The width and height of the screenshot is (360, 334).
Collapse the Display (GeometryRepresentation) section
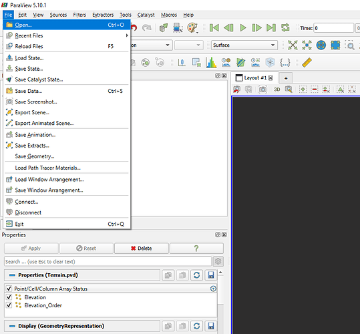(12, 326)
